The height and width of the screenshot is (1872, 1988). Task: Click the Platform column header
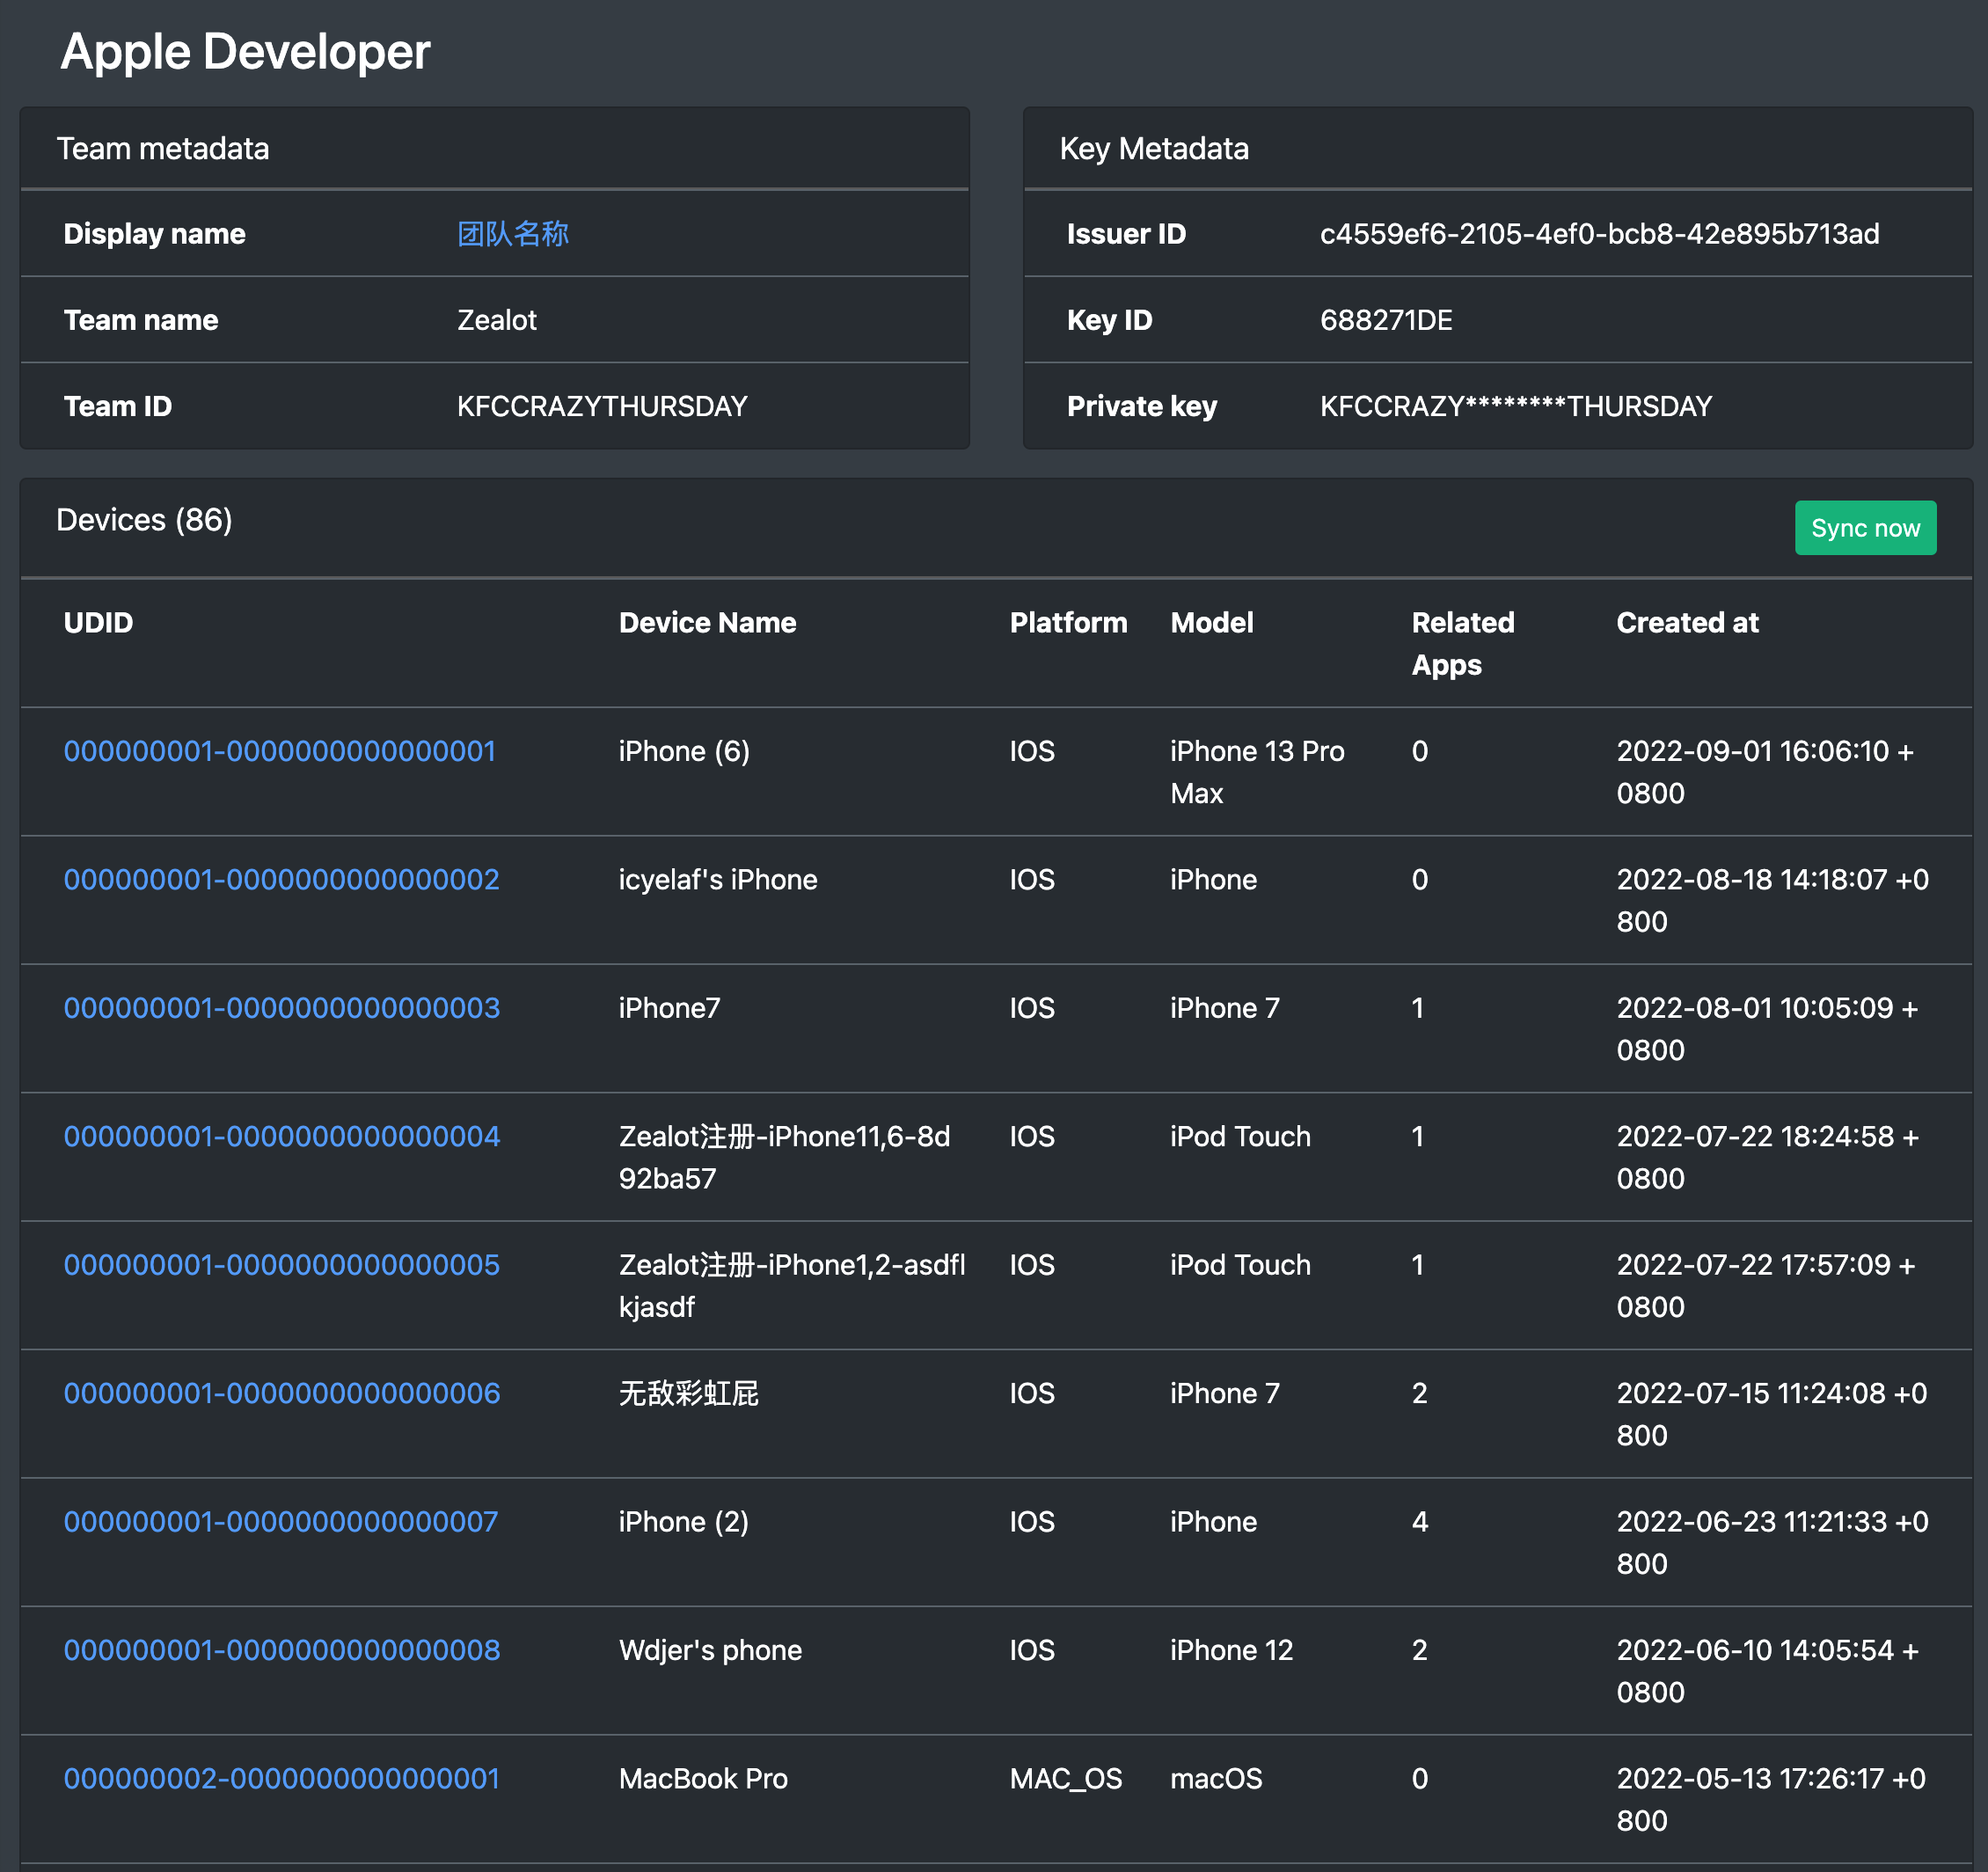1068,622
